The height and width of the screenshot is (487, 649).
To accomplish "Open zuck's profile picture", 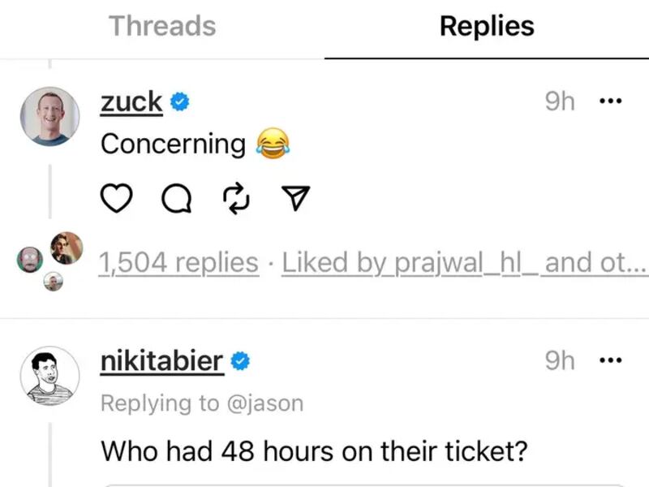I will click(x=49, y=116).
